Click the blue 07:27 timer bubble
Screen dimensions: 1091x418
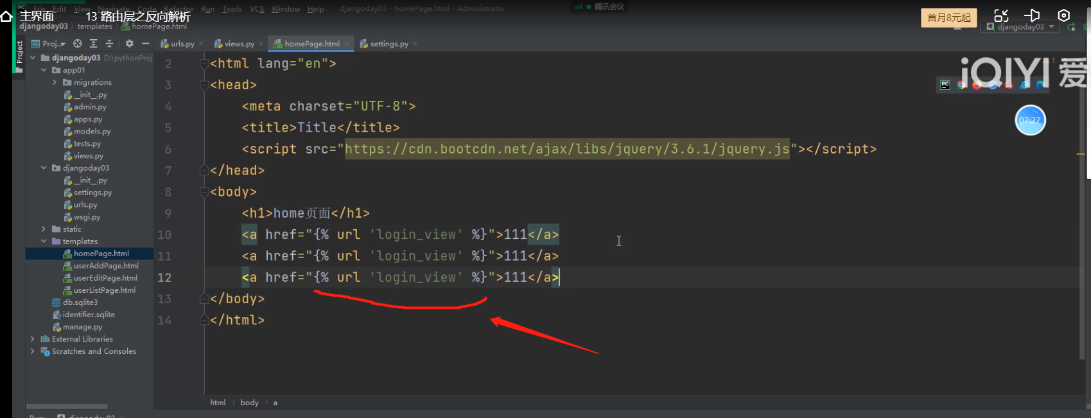[1030, 120]
